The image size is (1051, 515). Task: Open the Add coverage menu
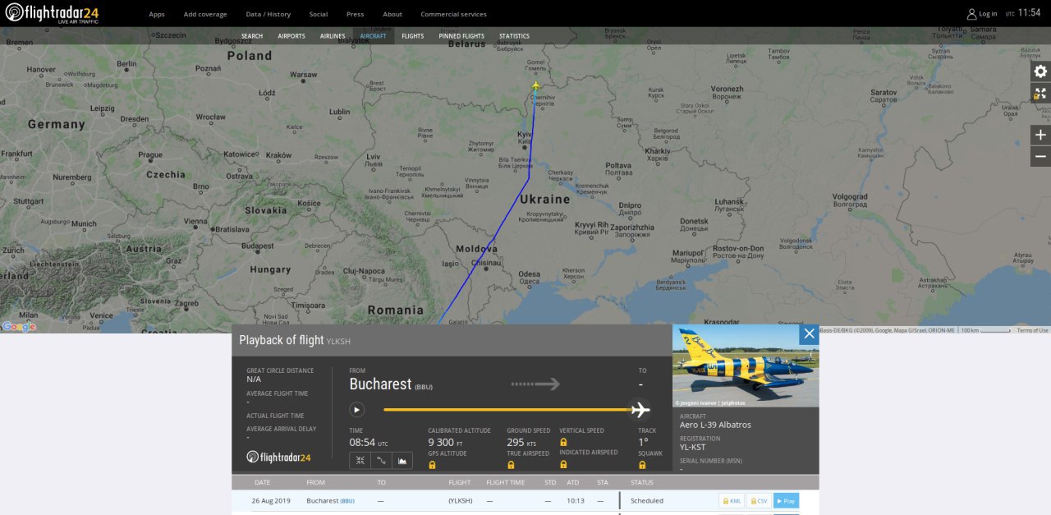pos(205,14)
